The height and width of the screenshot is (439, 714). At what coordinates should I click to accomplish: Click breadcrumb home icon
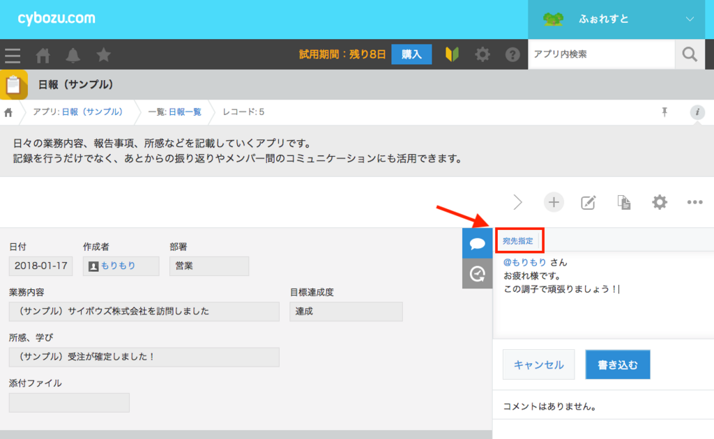point(8,112)
